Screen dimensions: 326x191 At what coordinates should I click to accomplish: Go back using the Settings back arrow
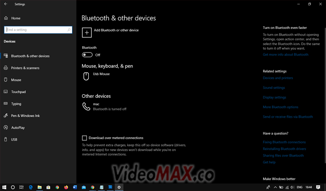pyautogui.click(x=5, y=4)
